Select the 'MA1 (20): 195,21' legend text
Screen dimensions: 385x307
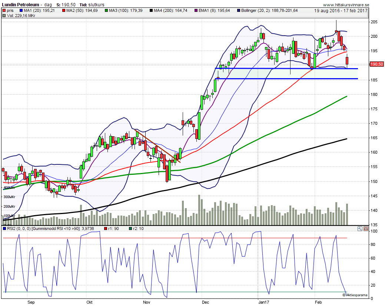39,10
